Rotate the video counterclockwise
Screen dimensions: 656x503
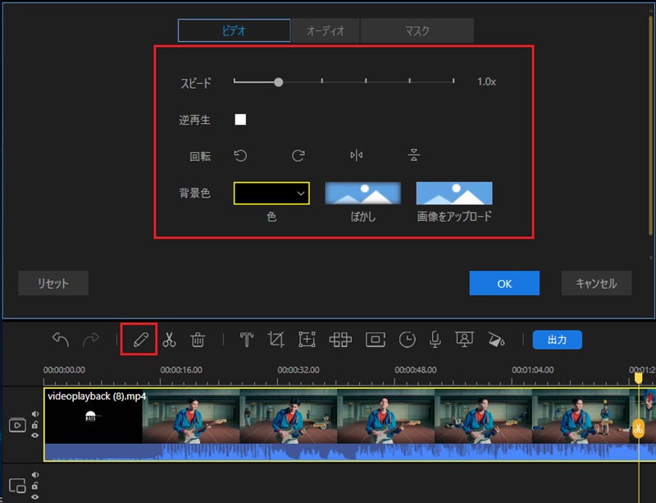[x=240, y=156]
